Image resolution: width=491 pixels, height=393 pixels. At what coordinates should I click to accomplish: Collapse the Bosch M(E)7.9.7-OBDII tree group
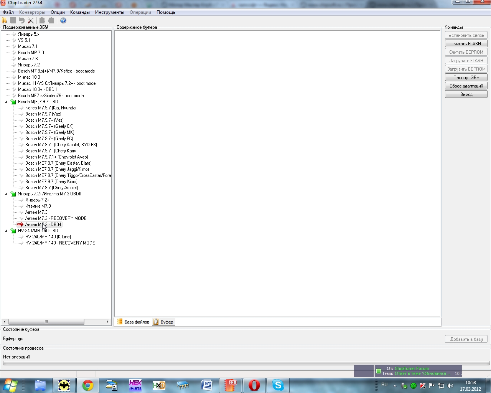[7, 102]
